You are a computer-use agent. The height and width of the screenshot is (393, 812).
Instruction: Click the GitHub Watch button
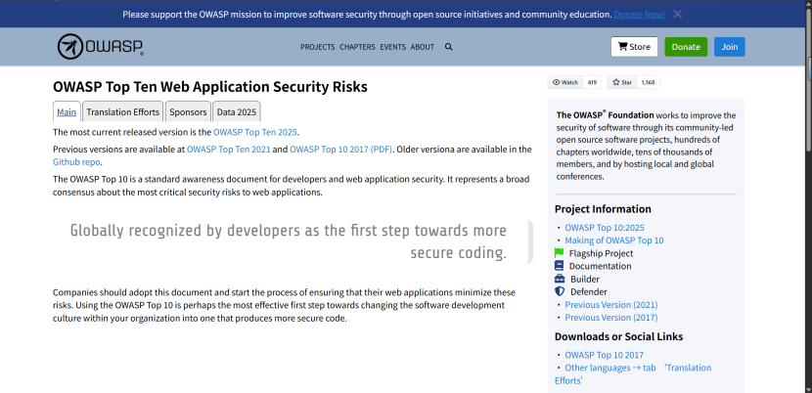tap(565, 83)
